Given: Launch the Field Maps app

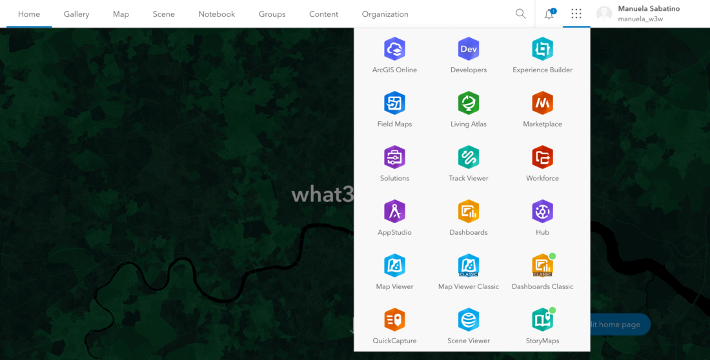Looking at the screenshot, I should pyautogui.click(x=394, y=110).
